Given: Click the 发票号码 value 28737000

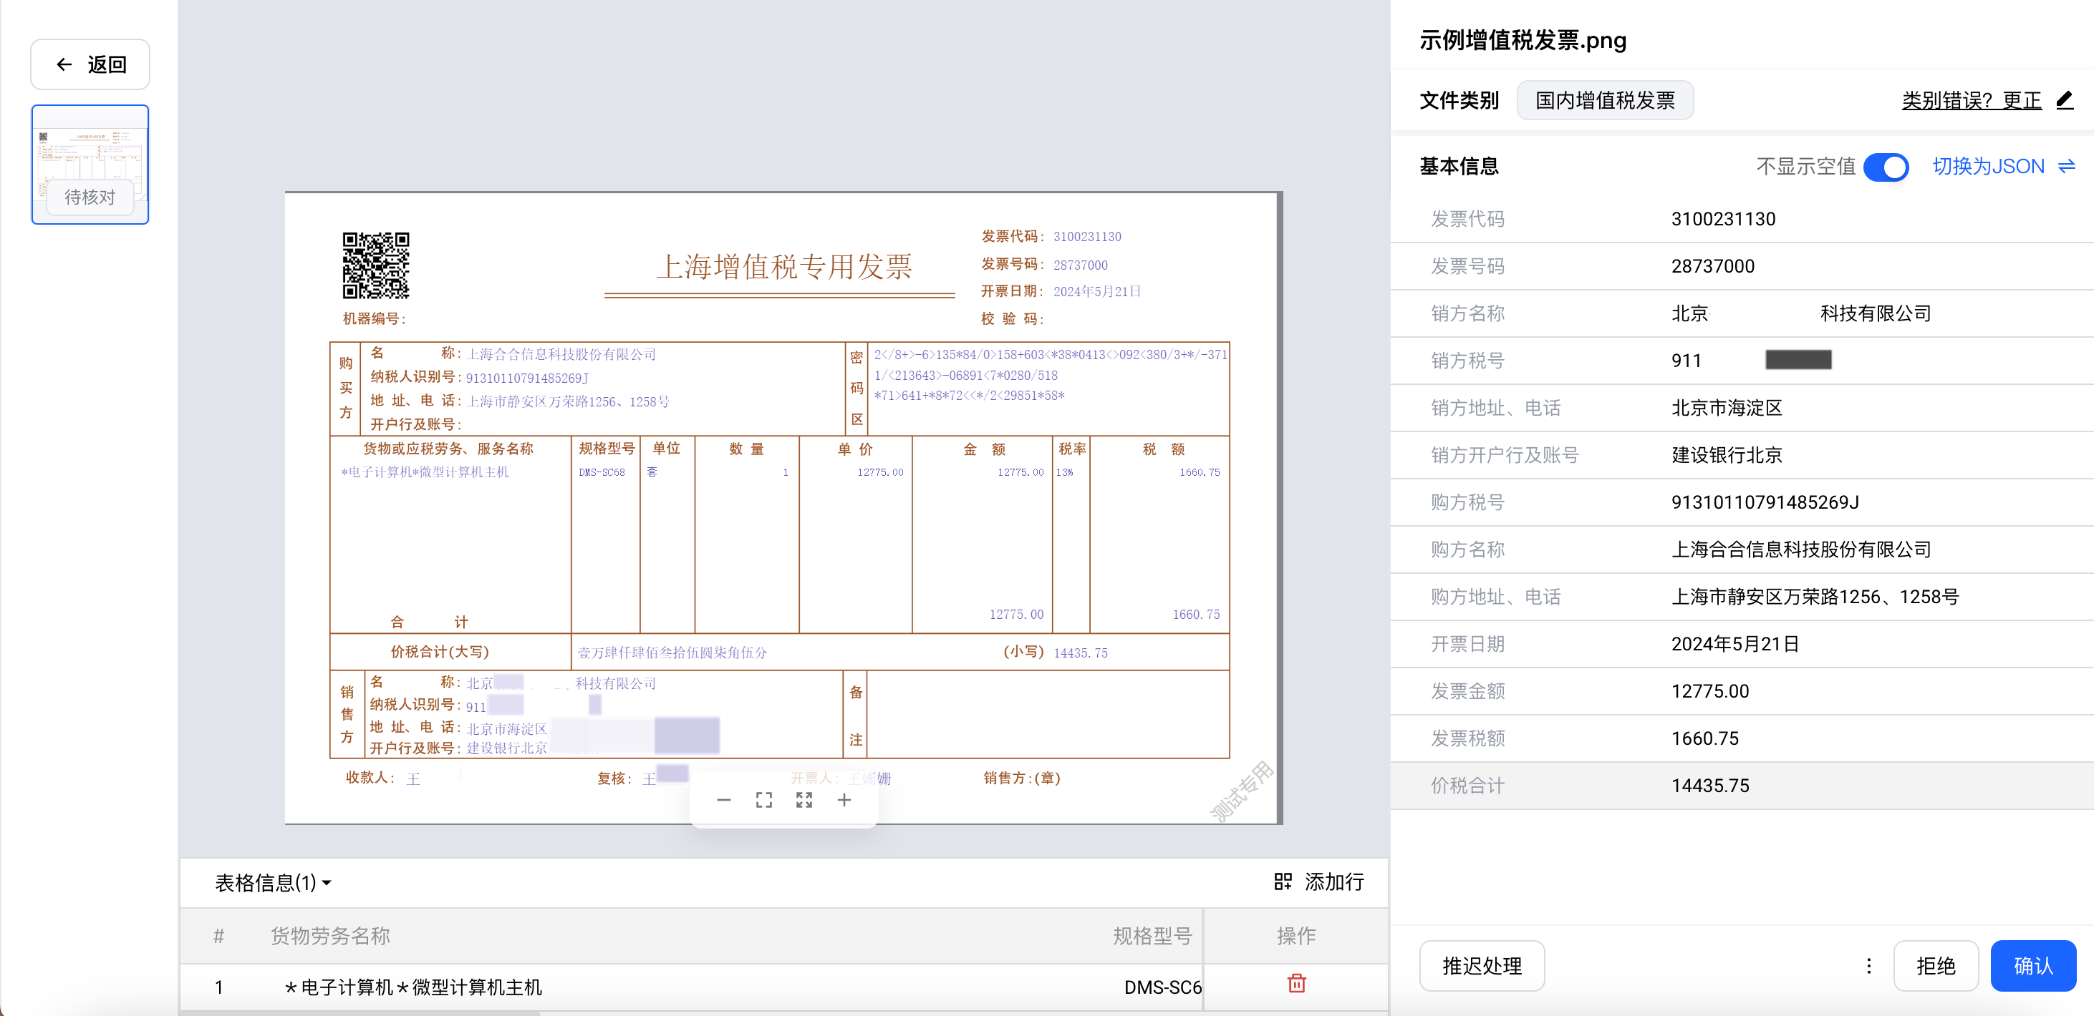Looking at the screenshot, I should tap(1712, 266).
